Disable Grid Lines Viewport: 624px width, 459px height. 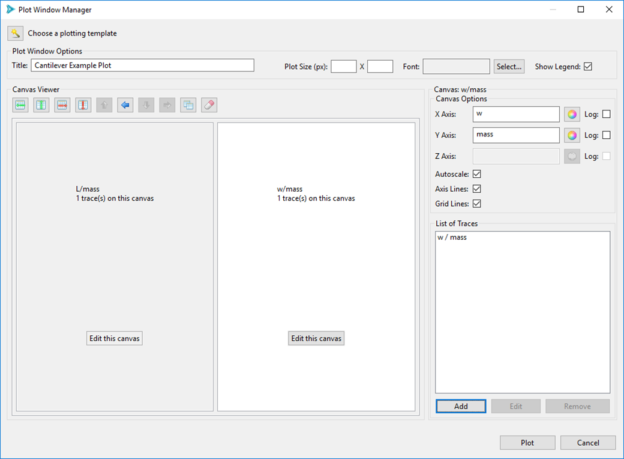[476, 204]
